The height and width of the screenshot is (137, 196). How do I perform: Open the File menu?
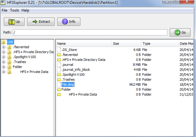pyautogui.click(x=4, y=10)
